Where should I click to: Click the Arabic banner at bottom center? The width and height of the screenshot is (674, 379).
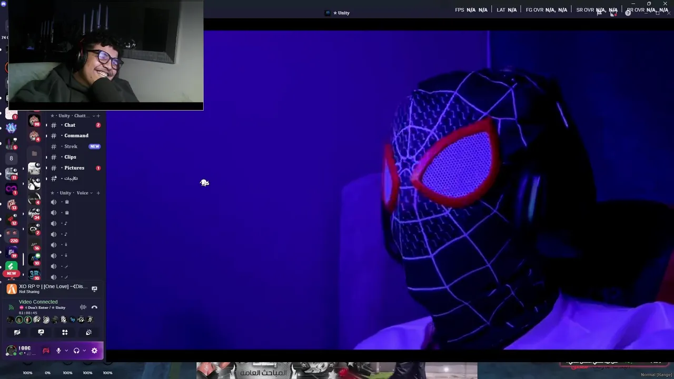point(337,371)
